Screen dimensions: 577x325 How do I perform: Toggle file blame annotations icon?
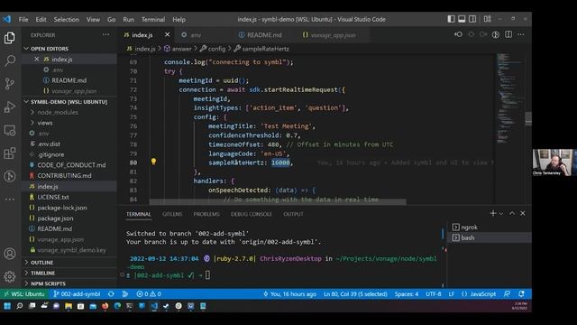[x=496, y=34]
